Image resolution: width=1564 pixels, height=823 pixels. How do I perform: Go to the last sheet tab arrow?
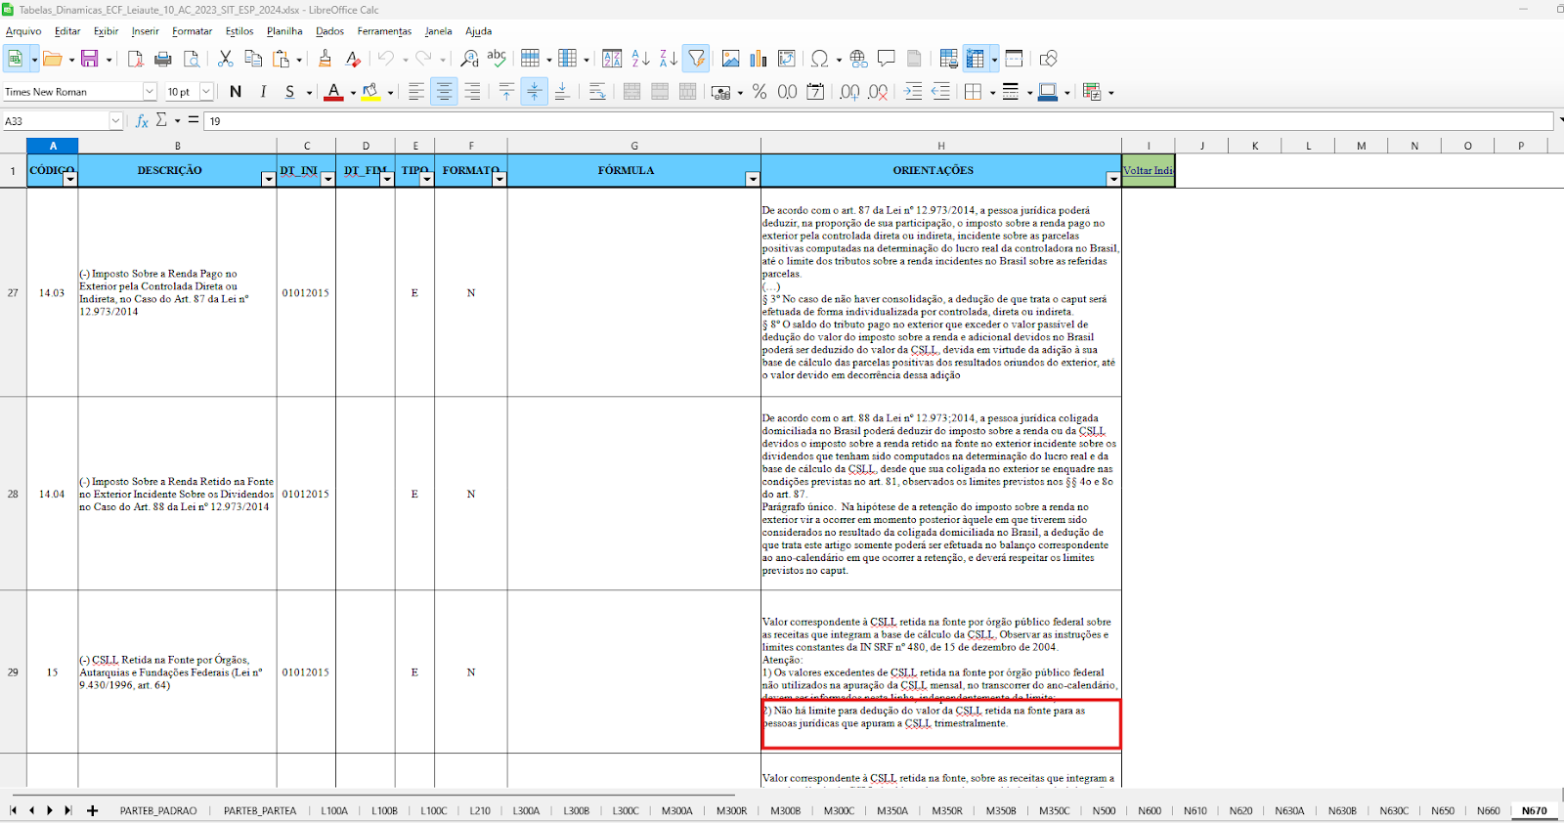pyautogui.click(x=67, y=810)
